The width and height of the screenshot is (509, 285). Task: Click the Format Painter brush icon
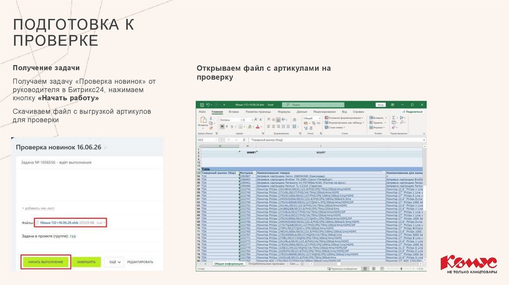pos(211,128)
